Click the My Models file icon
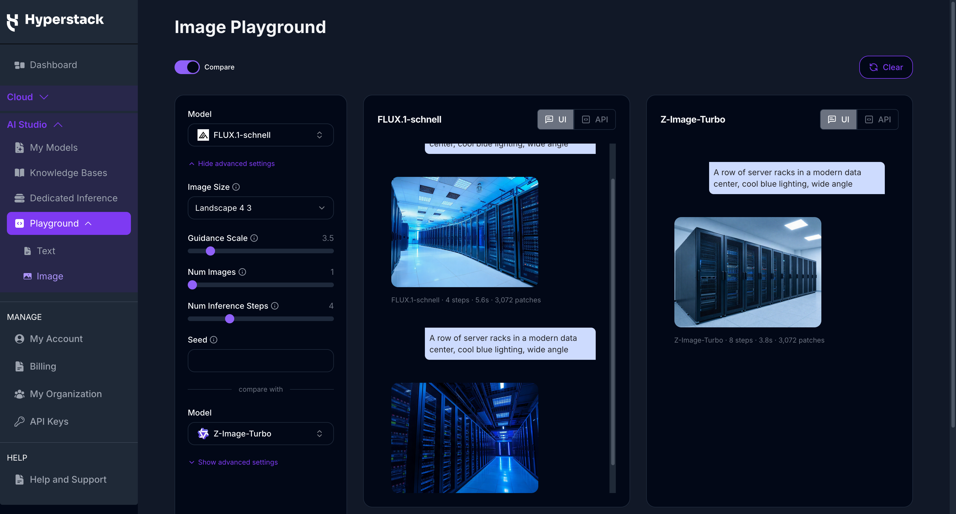The width and height of the screenshot is (956, 514). [19, 148]
